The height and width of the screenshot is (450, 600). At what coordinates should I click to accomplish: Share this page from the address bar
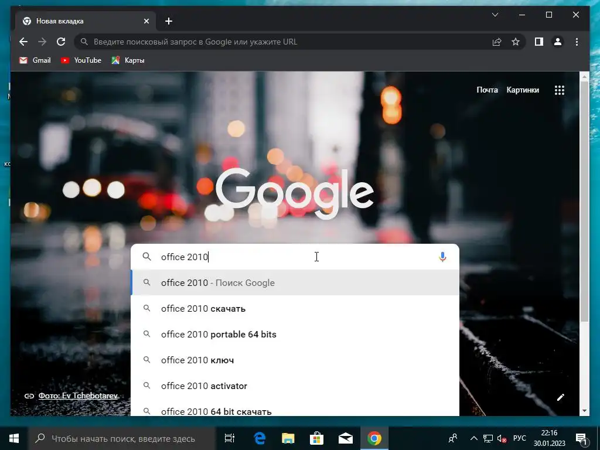point(497,42)
